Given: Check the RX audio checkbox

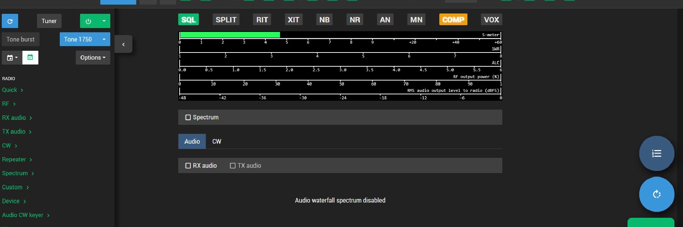Looking at the screenshot, I should [188, 166].
